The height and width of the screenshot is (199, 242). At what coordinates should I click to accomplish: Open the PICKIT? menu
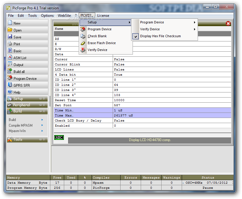(87, 16)
